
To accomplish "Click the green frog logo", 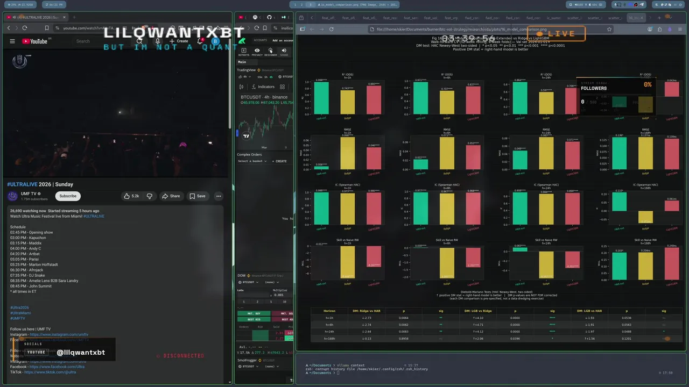I will click(x=242, y=41).
